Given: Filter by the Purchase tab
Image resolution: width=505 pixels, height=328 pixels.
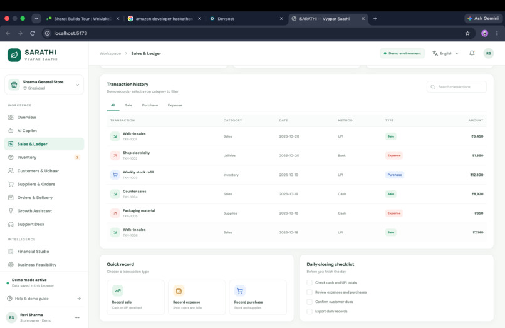Looking at the screenshot, I should click(x=150, y=105).
